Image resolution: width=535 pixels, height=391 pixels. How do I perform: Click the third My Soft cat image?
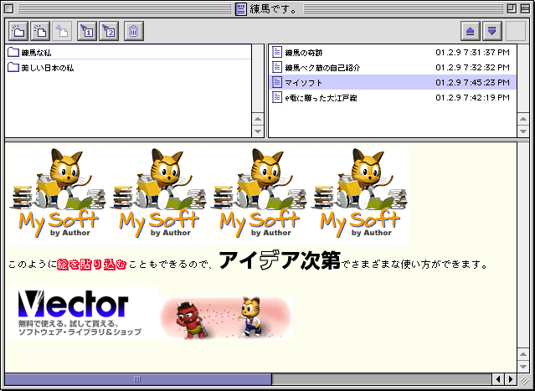click(x=260, y=194)
